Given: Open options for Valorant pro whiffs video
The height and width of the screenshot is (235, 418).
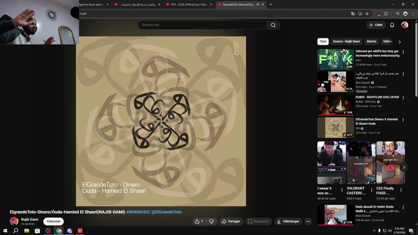Looking at the screenshot, I should tap(403, 52).
